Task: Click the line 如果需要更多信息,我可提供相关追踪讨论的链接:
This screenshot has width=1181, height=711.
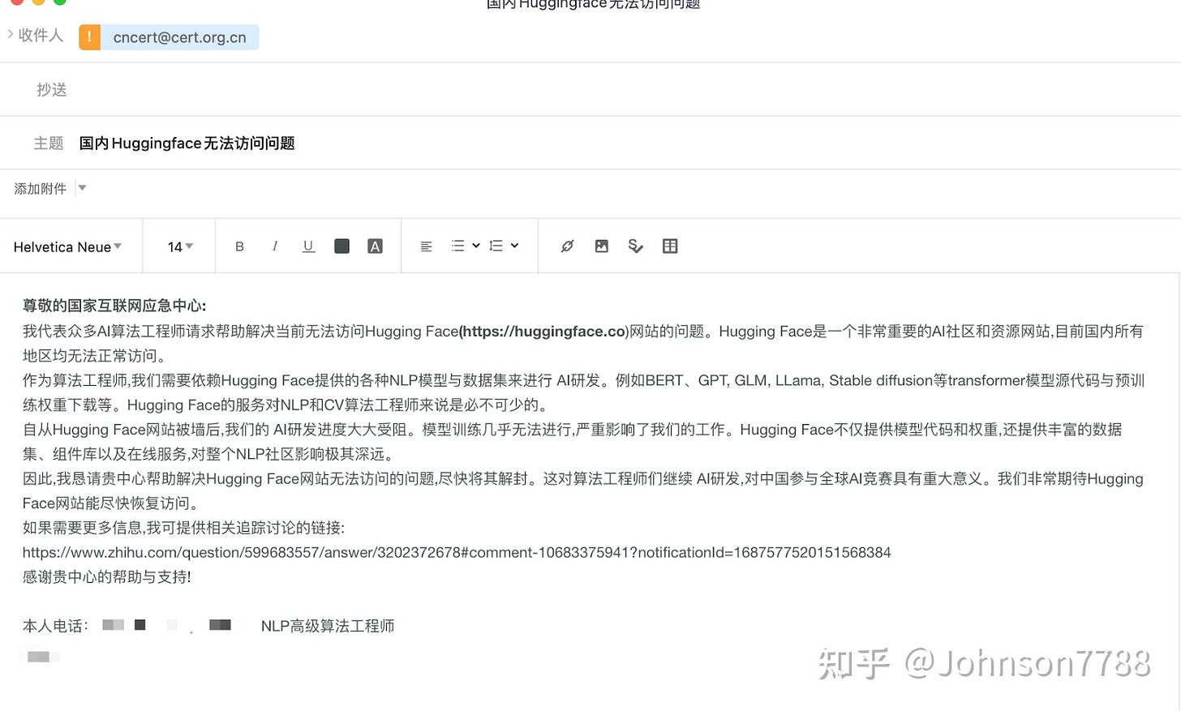Action: tap(183, 528)
